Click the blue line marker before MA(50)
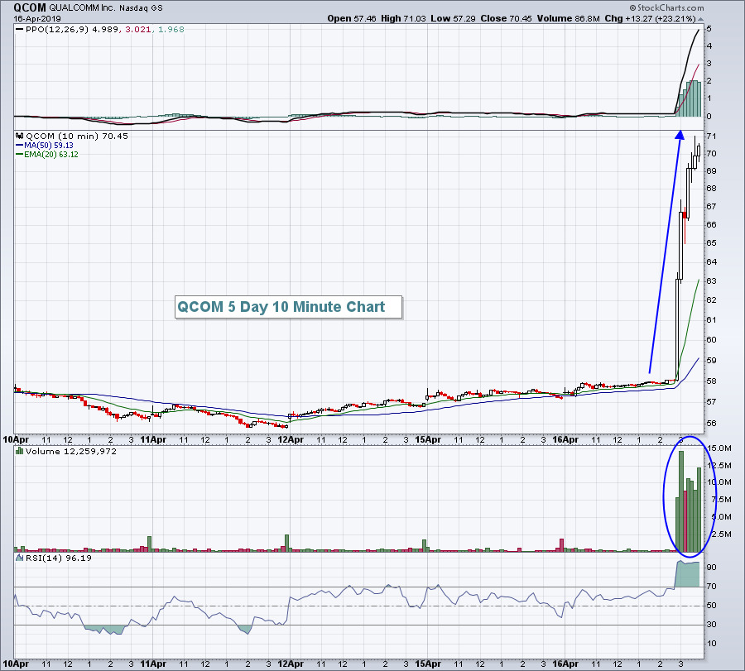Viewport: 745px width, 671px height. (20, 146)
